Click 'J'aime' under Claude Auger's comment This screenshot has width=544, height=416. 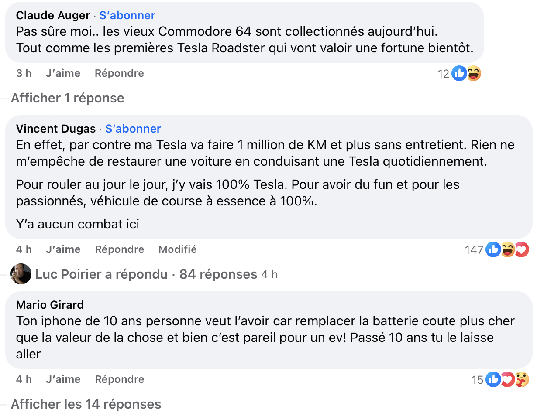(63, 73)
